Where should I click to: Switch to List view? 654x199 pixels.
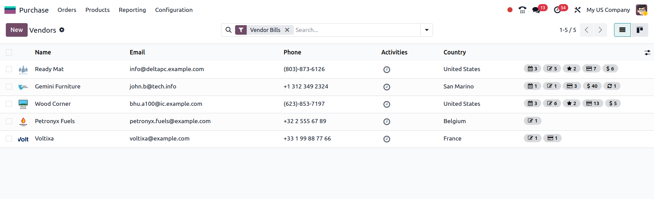pyautogui.click(x=622, y=30)
